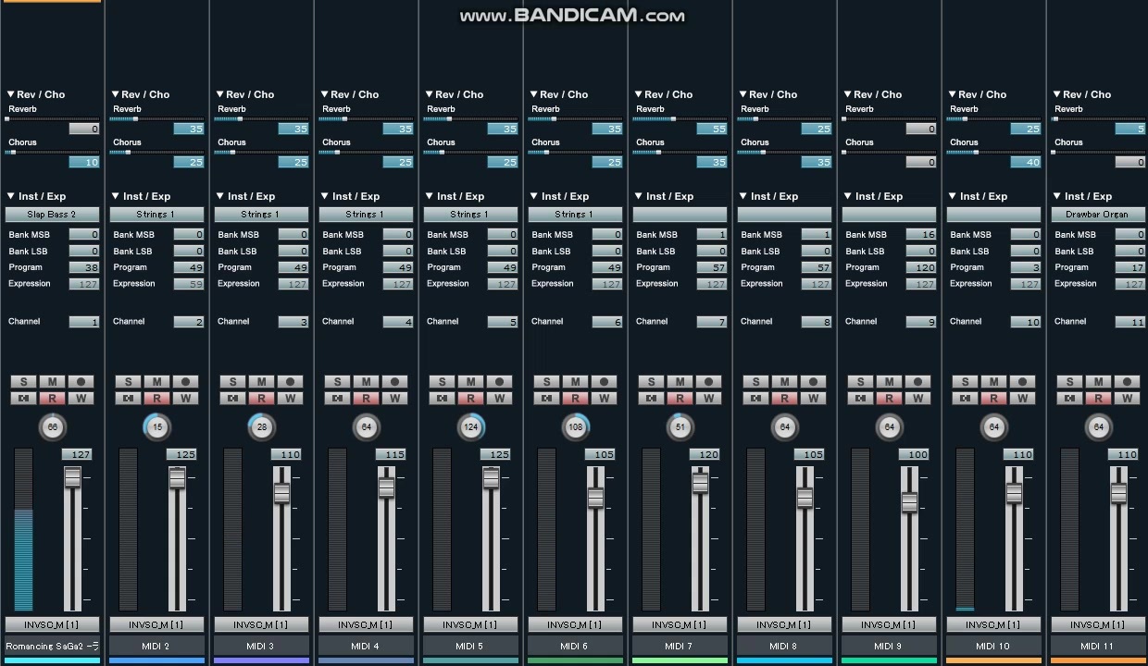Edit Channel number field showing 7
The height and width of the screenshot is (666, 1148).
pyautogui.click(x=711, y=322)
